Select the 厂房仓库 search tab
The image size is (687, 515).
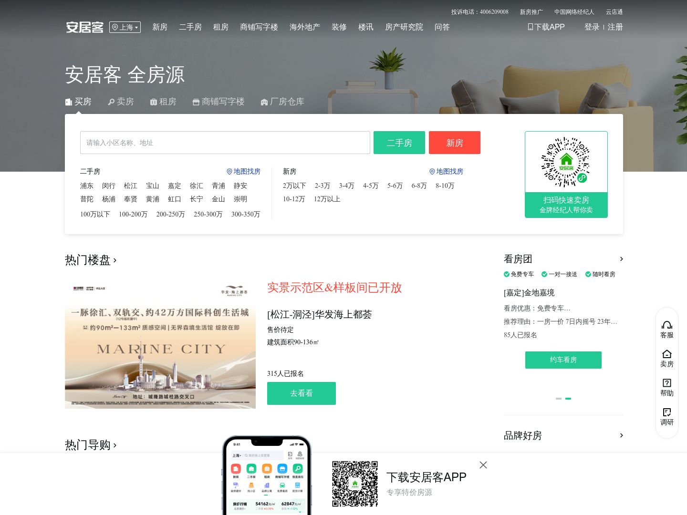282,102
